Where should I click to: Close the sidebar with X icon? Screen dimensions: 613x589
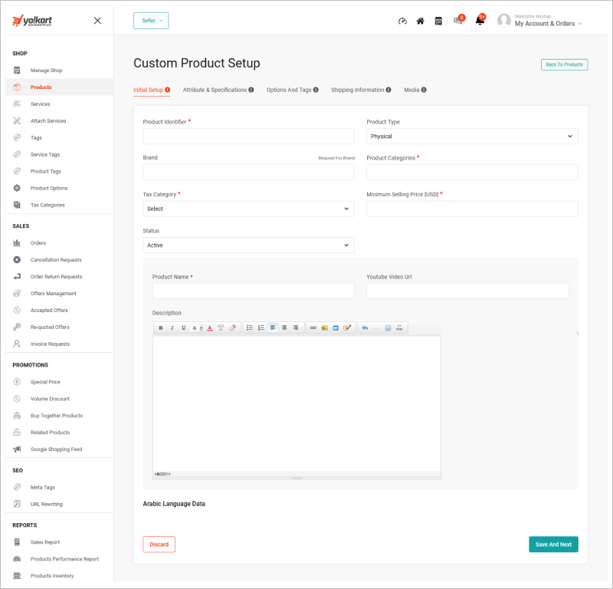point(97,21)
